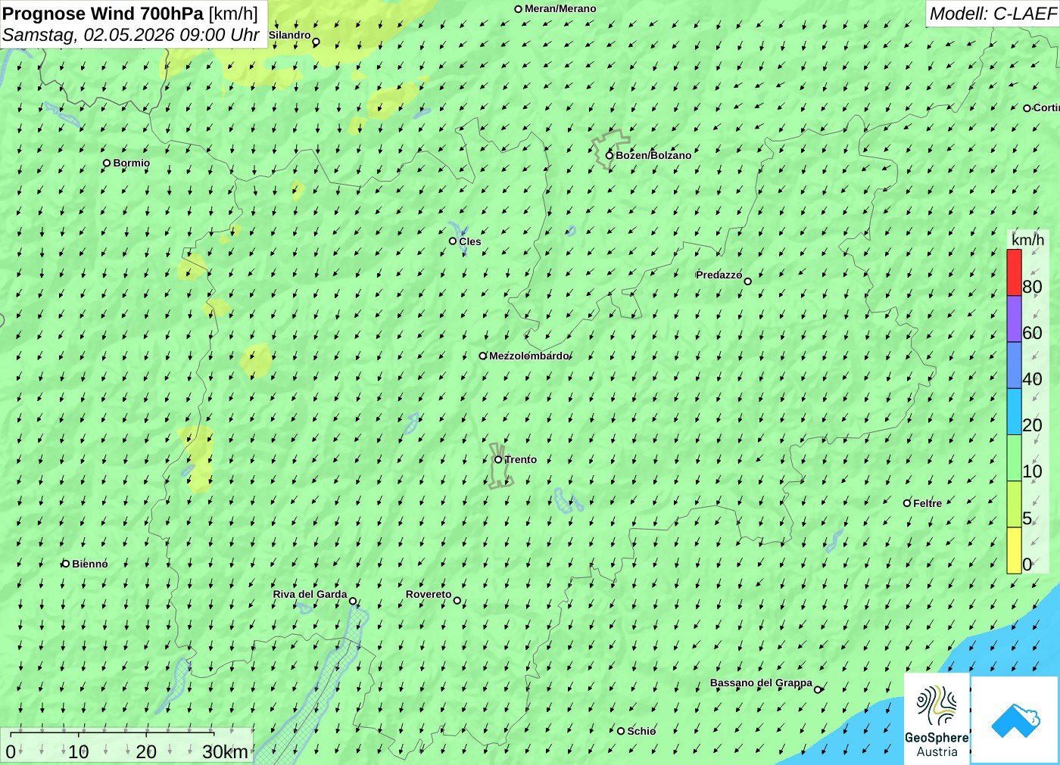Screen dimensions: 1060x765
Task: Click the Bormio city marker
Action: 107,163
